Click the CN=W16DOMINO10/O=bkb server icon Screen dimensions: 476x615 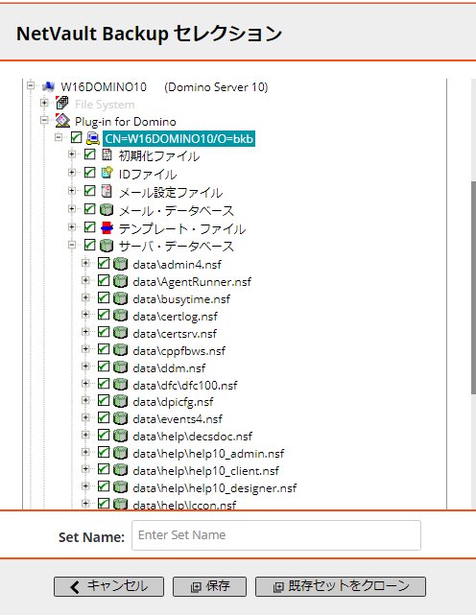(93, 138)
